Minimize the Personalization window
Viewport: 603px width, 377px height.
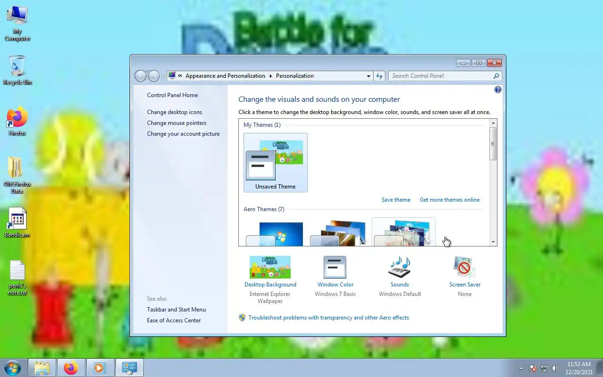pyautogui.click(x=463, y=63)
